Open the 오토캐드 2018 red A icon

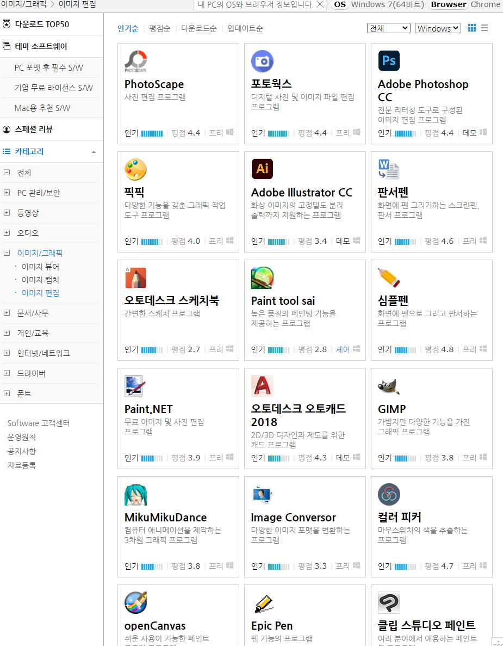(262, 386)
